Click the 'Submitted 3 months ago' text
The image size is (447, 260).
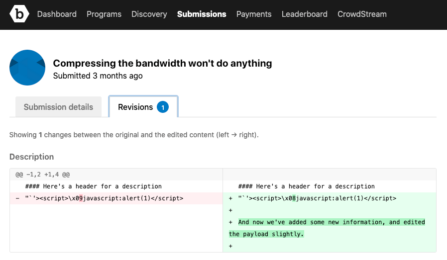(98, 76)
